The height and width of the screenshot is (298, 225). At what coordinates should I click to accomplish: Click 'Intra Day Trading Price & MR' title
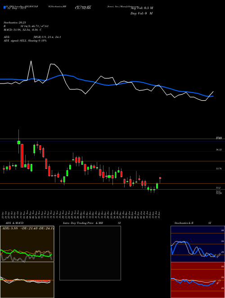[x=83, y=223]
